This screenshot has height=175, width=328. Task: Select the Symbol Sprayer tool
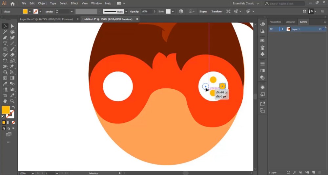(5, 90)
